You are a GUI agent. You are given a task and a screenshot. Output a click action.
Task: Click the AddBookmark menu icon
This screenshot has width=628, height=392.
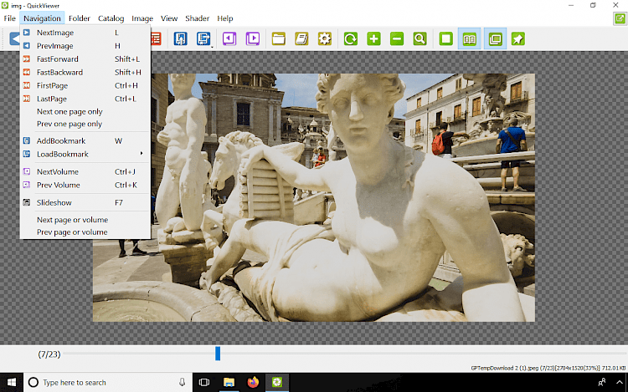click(27, 140)
